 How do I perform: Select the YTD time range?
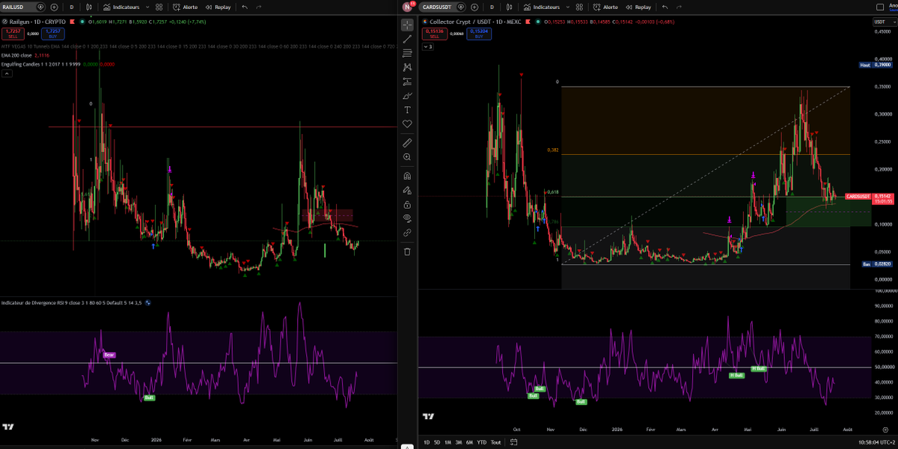point(481,442)
